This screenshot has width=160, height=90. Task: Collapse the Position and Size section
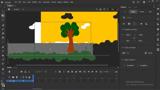(122, 29)
